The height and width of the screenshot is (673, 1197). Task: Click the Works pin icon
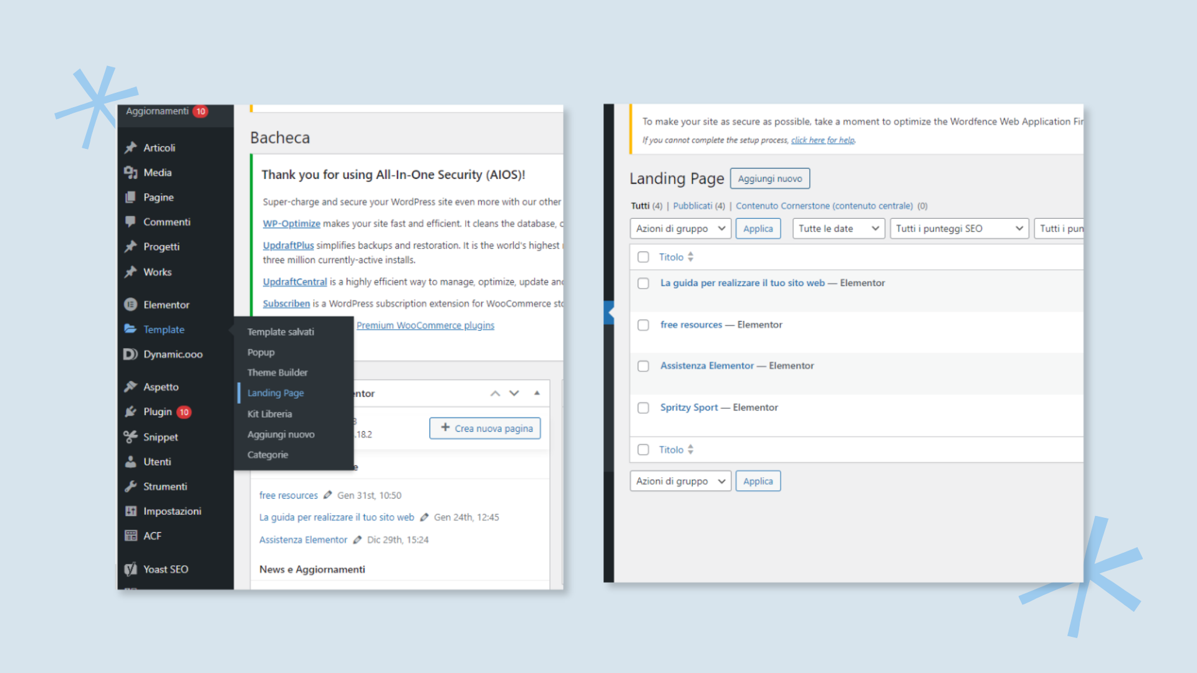130,272
